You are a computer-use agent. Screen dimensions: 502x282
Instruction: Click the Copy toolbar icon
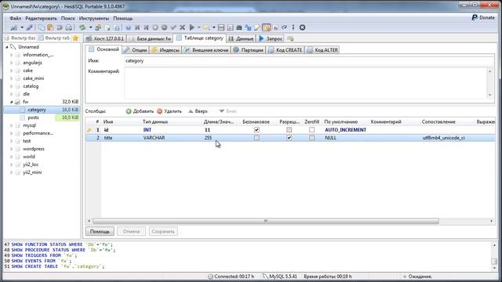[x=42, y=28]
